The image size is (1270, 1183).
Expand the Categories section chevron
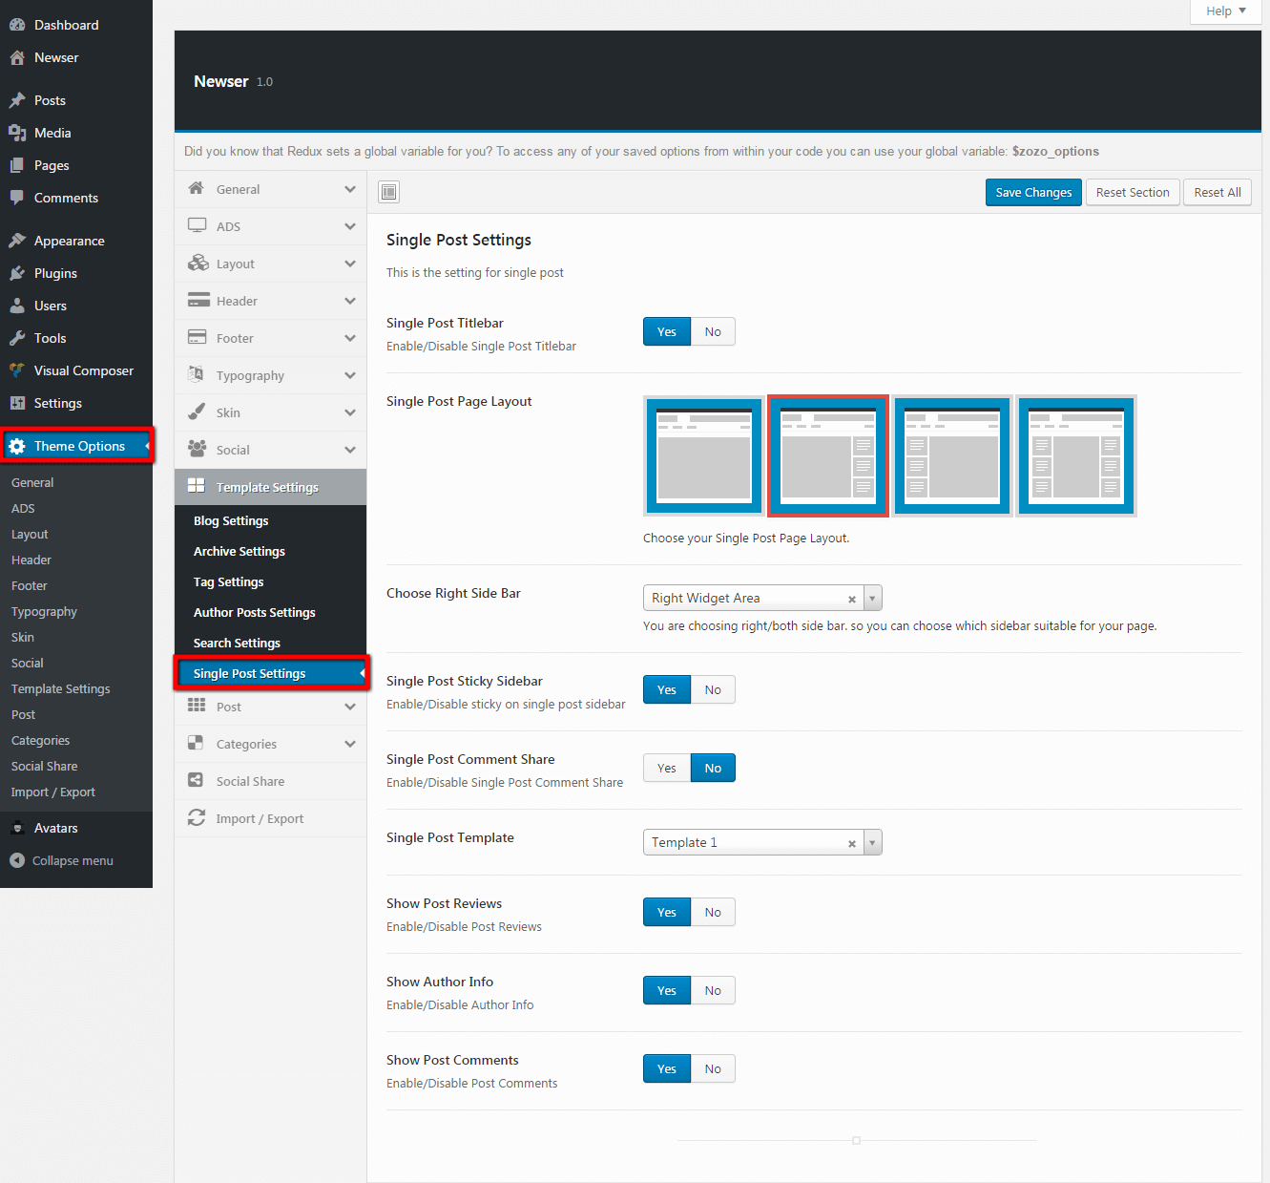(x=350, y=744)
